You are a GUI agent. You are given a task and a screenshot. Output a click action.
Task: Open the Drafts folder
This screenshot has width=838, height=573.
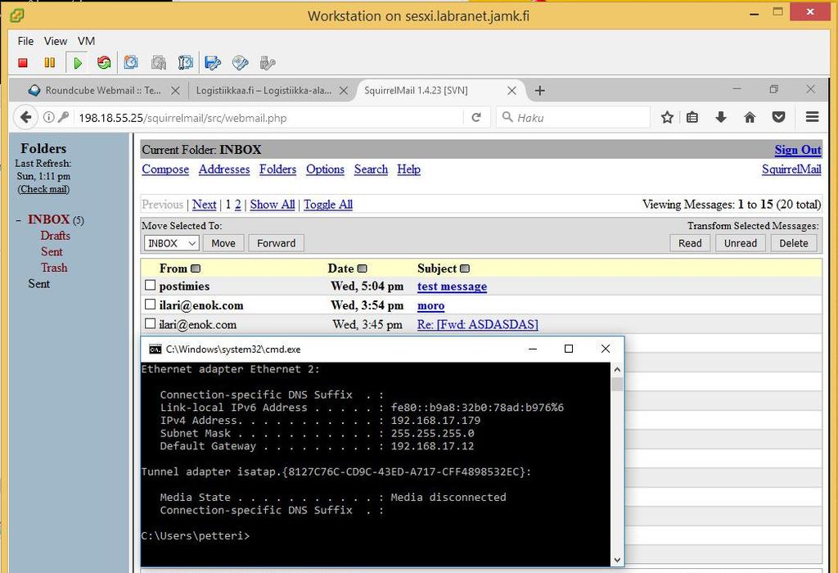56,236
